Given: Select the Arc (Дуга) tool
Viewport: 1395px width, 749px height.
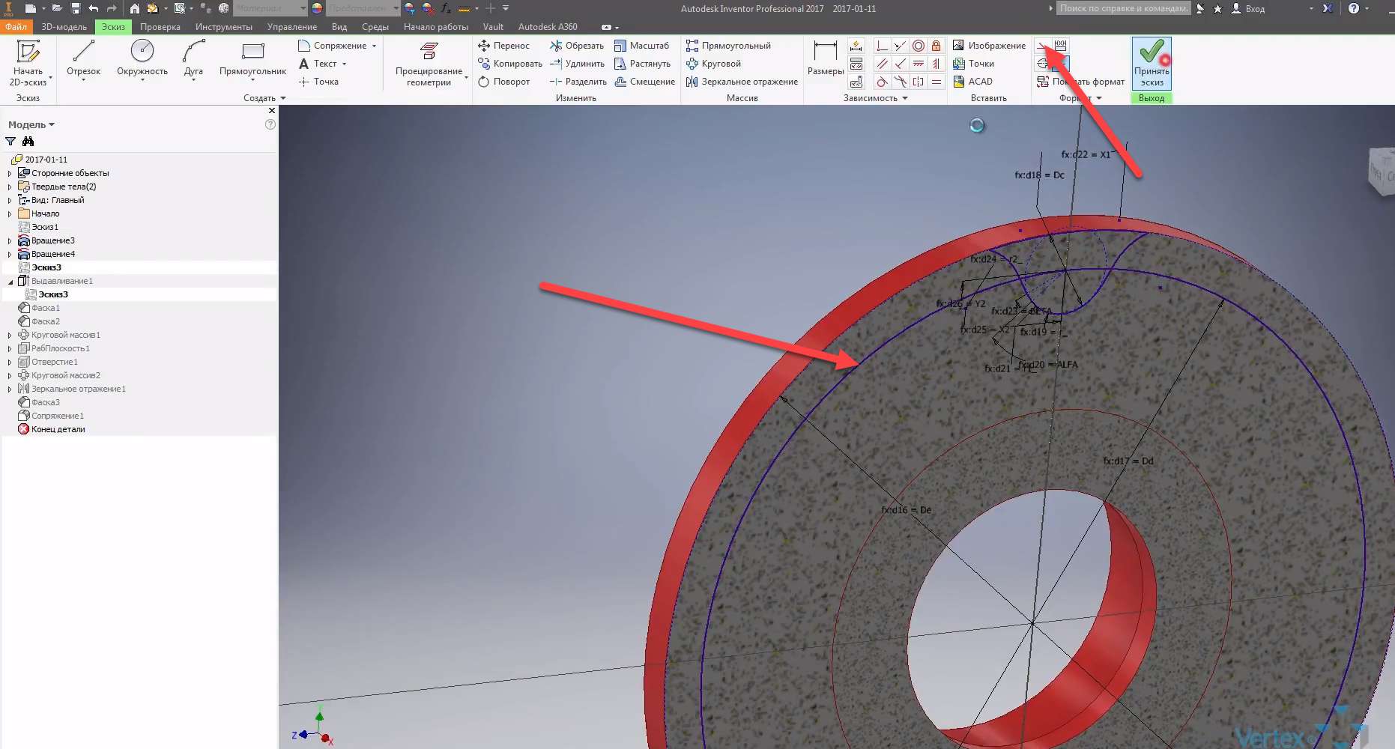Looking at the screenshot, I should click(x=193, y=59).
